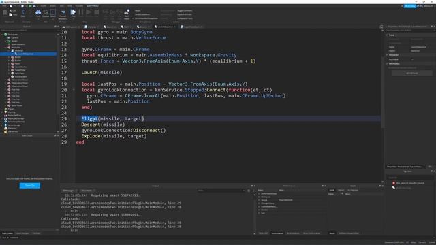Image resolution: width=436 pixels, height=245 pixels.
Task: Open the All Messages dropdown in Output
Action: pos(69,191)
